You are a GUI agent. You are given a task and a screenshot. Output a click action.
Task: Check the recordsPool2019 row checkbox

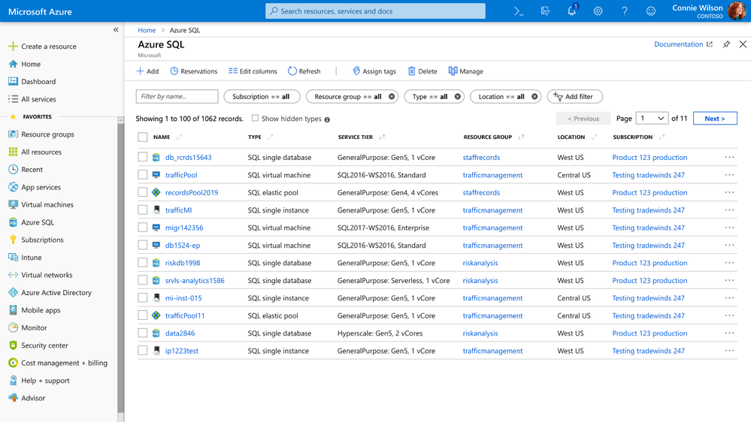click(143, 192)
